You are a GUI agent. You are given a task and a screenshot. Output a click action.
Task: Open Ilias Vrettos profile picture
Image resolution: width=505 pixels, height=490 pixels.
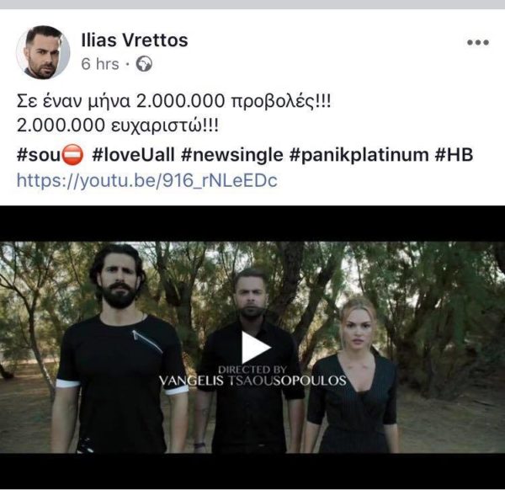pos(43,52)
